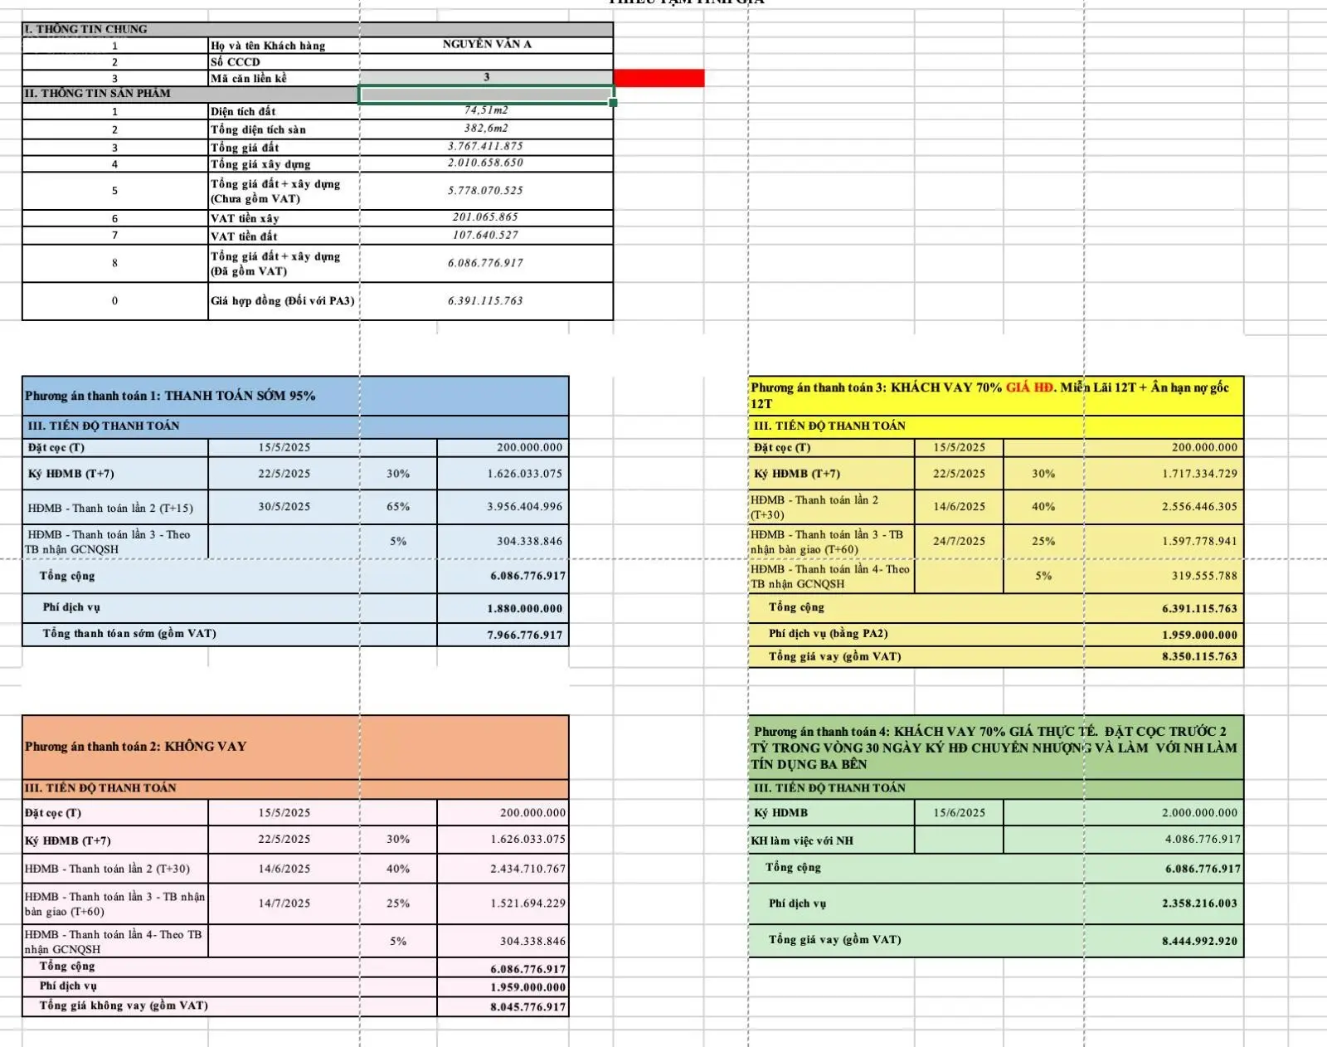Click the '65%' percentage cell
Image resolution: width=1327 pixels, height=1047 pixels.
click(398, 507)
